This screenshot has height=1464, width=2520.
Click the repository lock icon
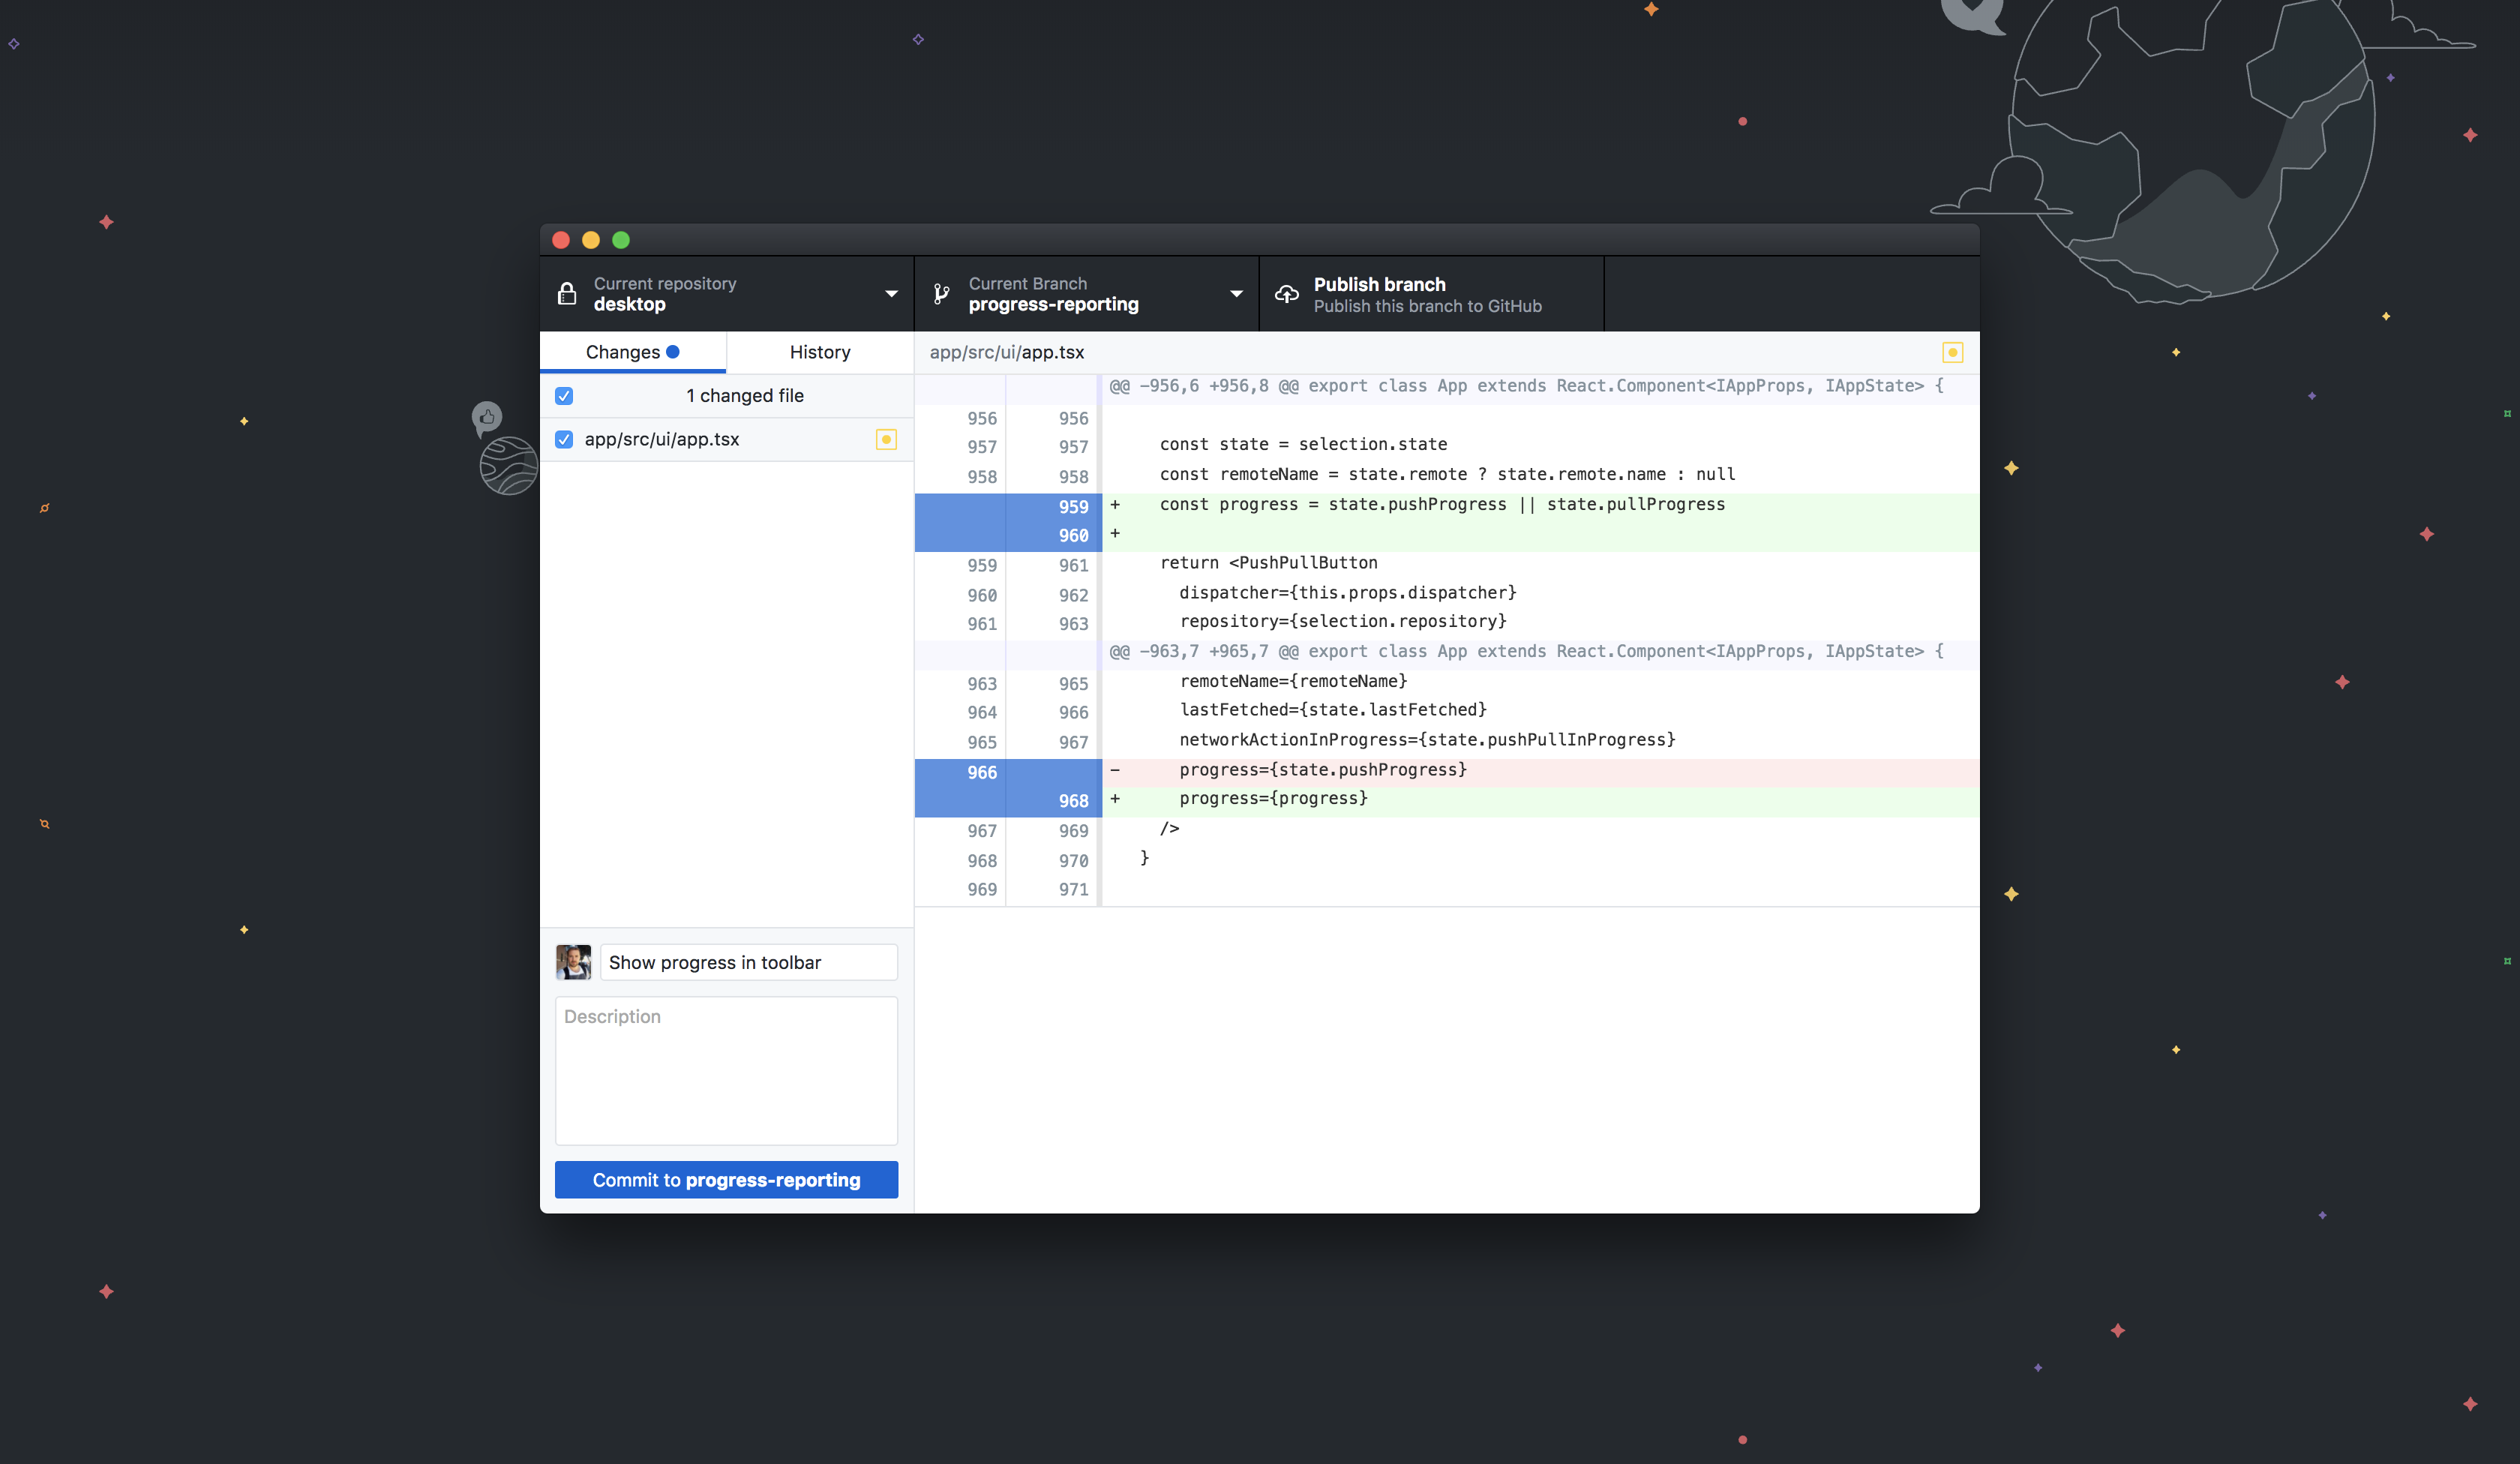[567, 293]
